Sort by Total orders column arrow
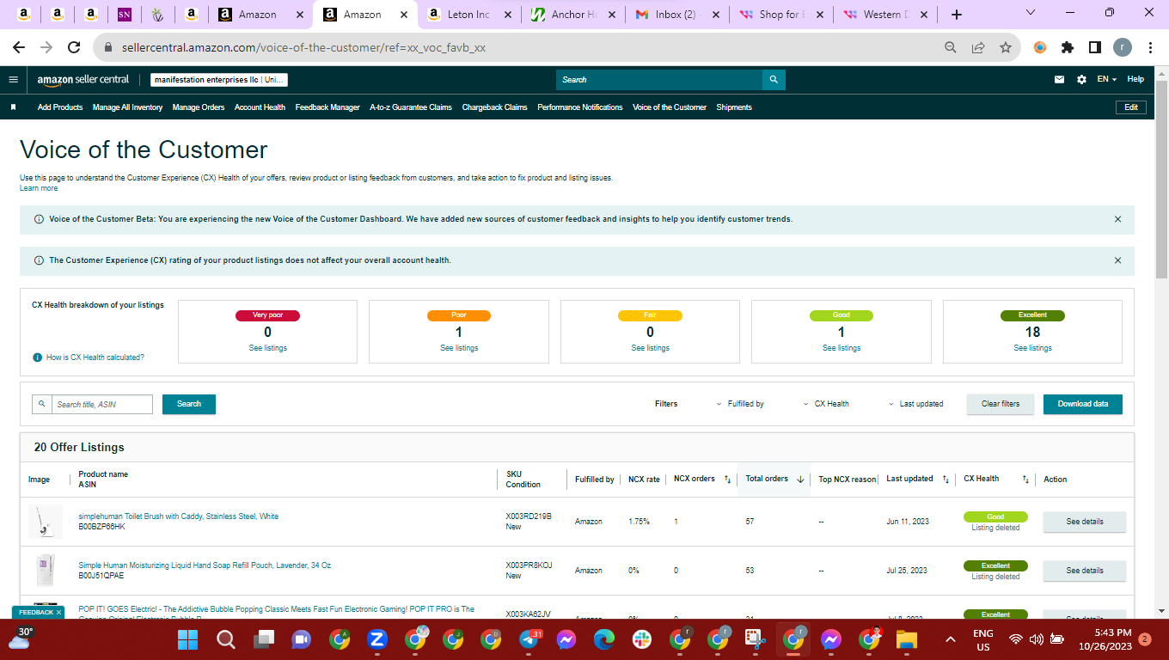 click(800, 480)
